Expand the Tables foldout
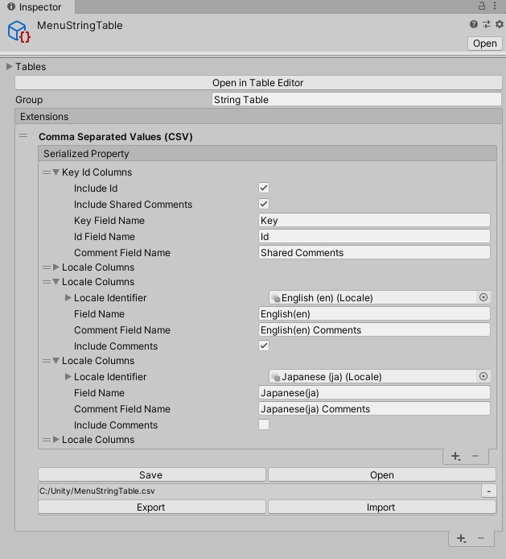Image resolution: width=506 pixels, height=559 pixels. (10, 67)
